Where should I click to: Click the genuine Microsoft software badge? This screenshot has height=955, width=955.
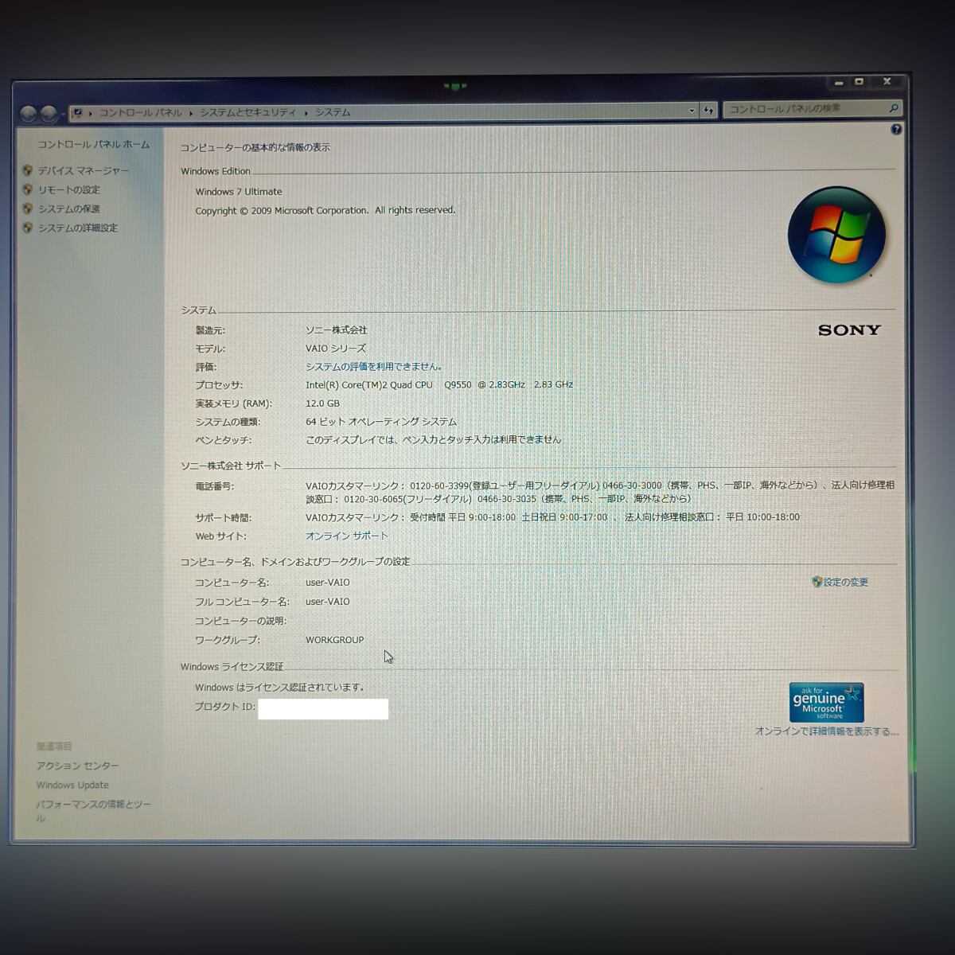click(826, 702)
